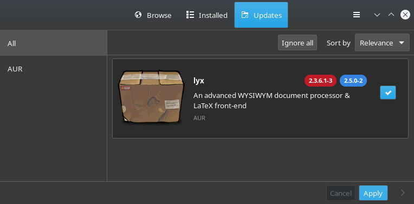
Task: Close the package manager window
Action: point(405,15)
